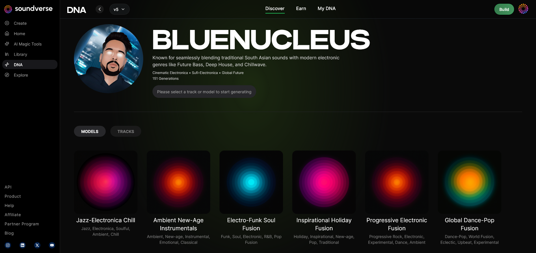Screen dimensions: 536x253
Task: Open the user profile avatar icon
Action: coord(523,9)
